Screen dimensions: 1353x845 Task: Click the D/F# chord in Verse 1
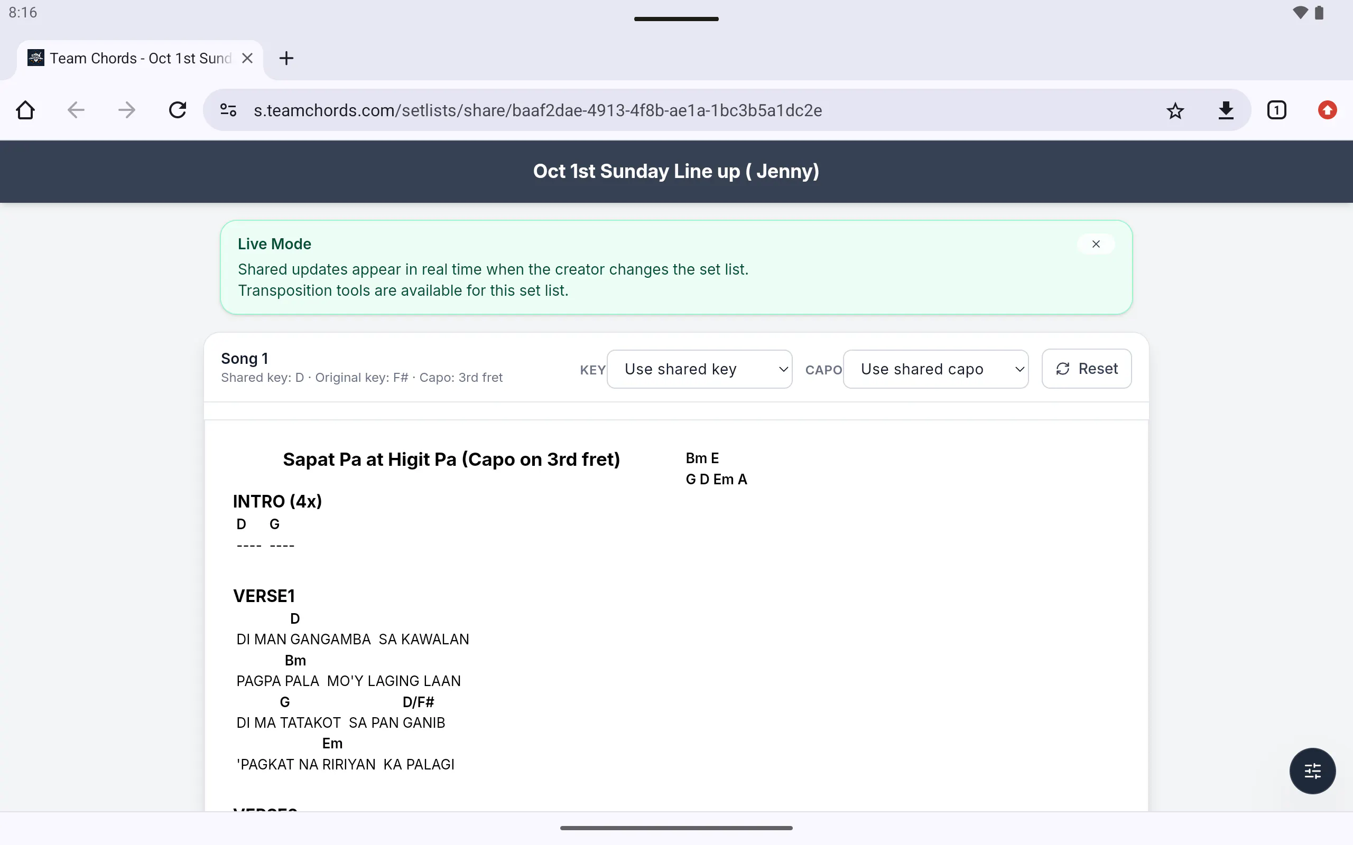click(x=418, y=702)
